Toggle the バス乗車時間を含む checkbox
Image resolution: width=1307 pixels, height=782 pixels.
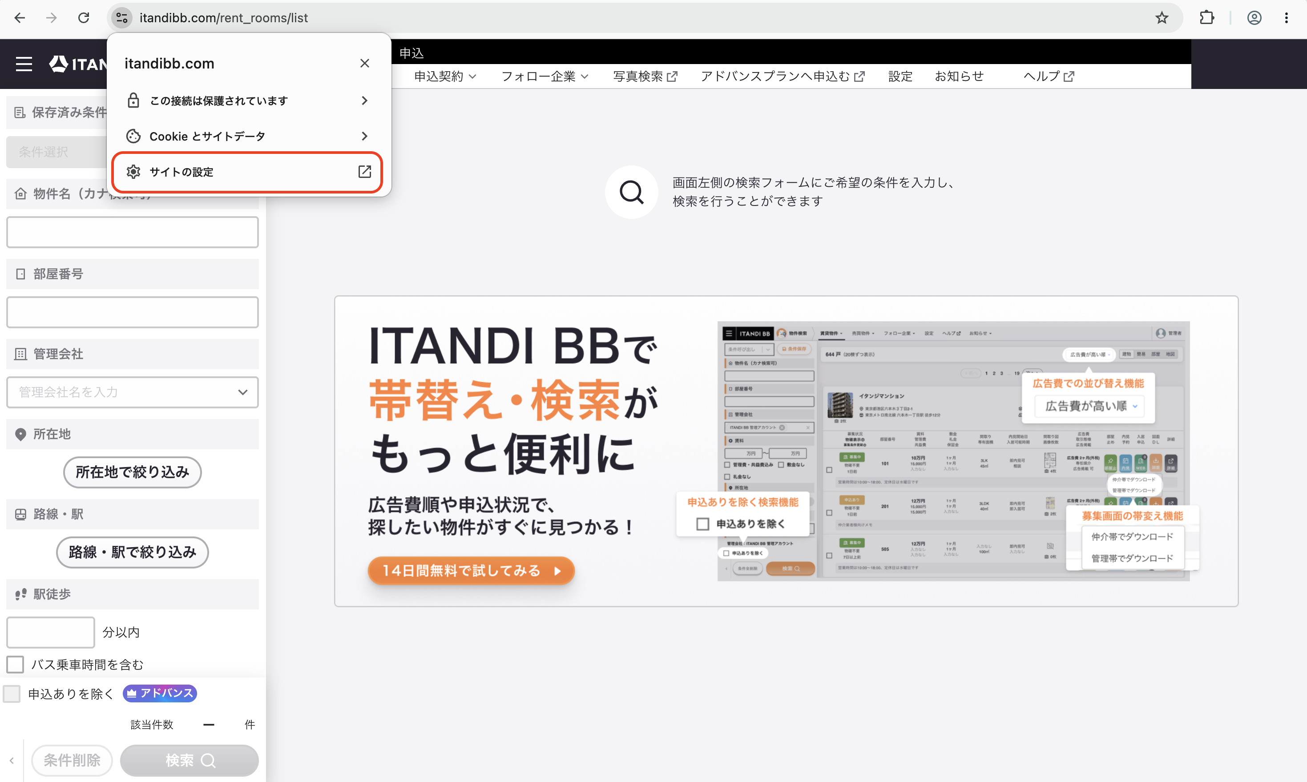click(15, 664)
